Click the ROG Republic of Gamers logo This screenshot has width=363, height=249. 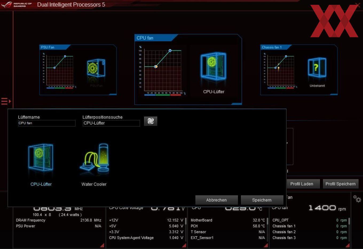(16, 5)
